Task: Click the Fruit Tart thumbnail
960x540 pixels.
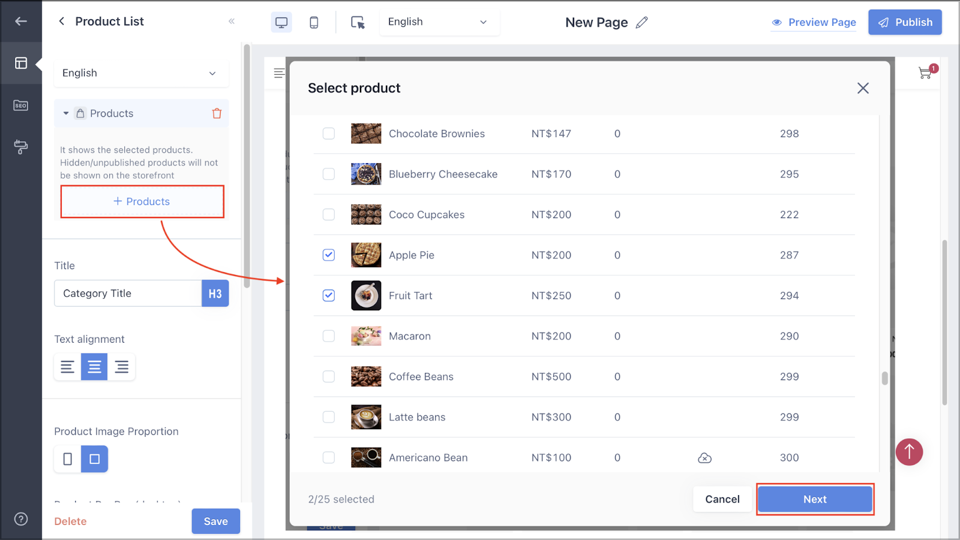Action: tap(366, 295)
